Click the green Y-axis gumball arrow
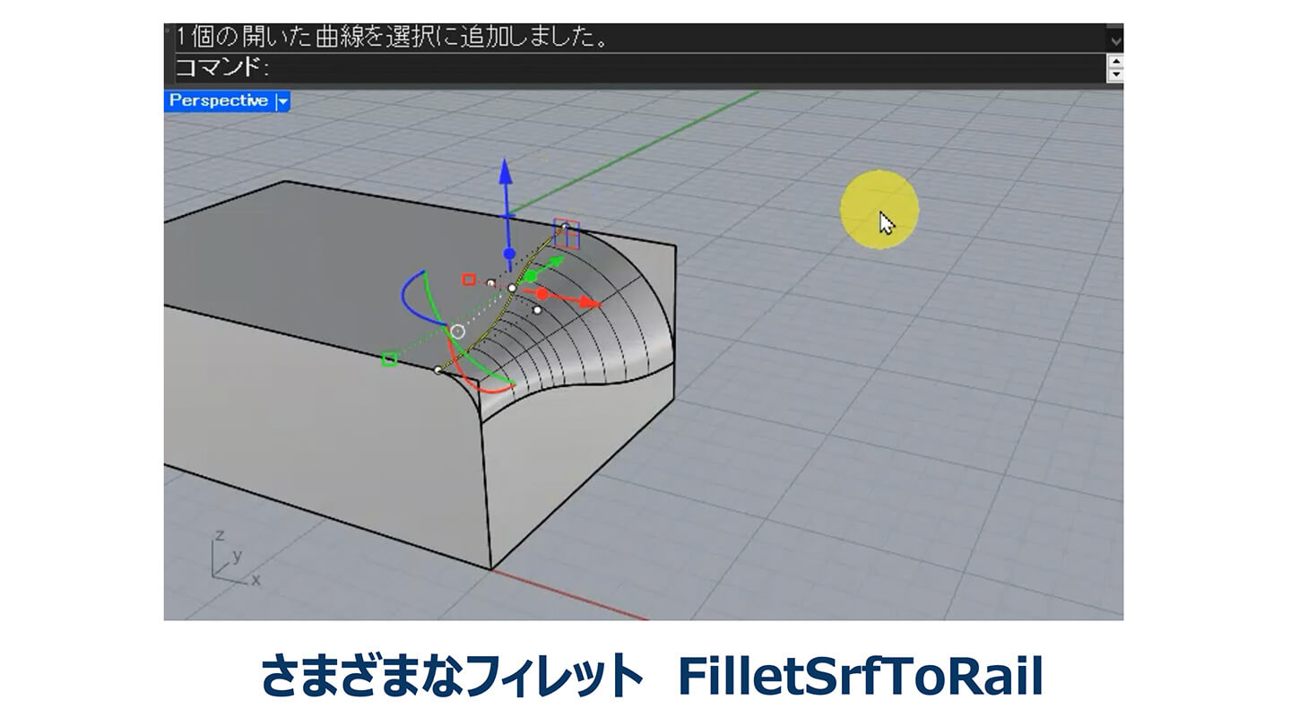 [556, 262]
